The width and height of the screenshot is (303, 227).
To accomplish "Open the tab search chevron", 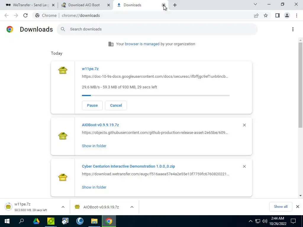I will point(255,4).
